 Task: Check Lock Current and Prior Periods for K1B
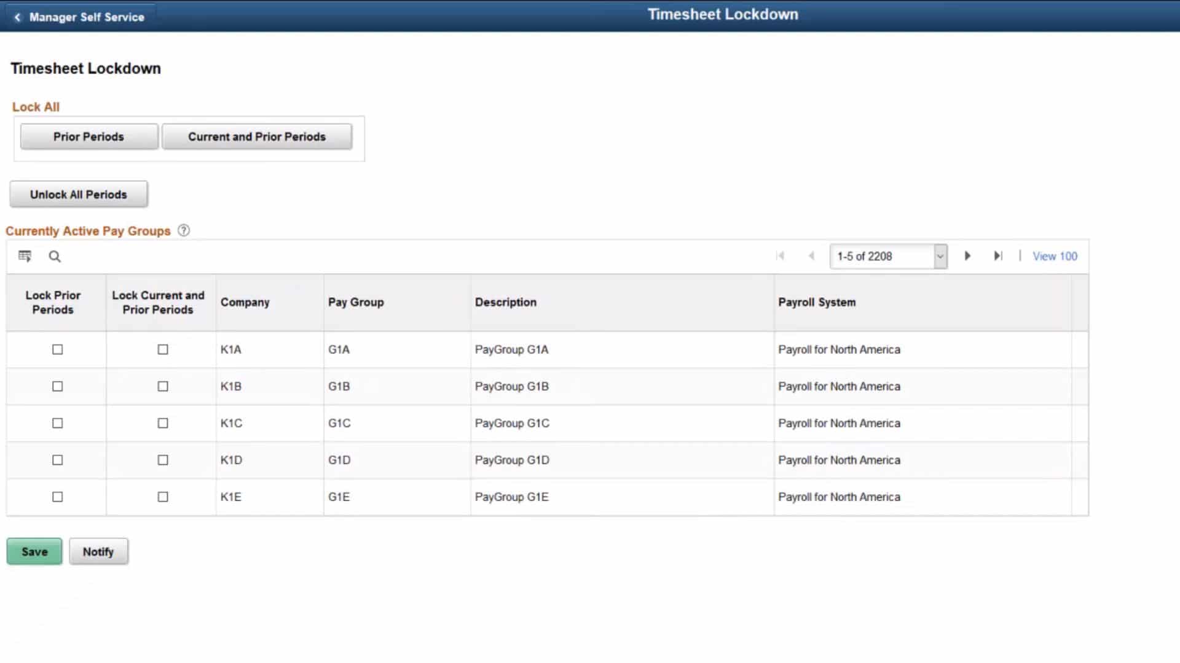click(x=163, y=386)
